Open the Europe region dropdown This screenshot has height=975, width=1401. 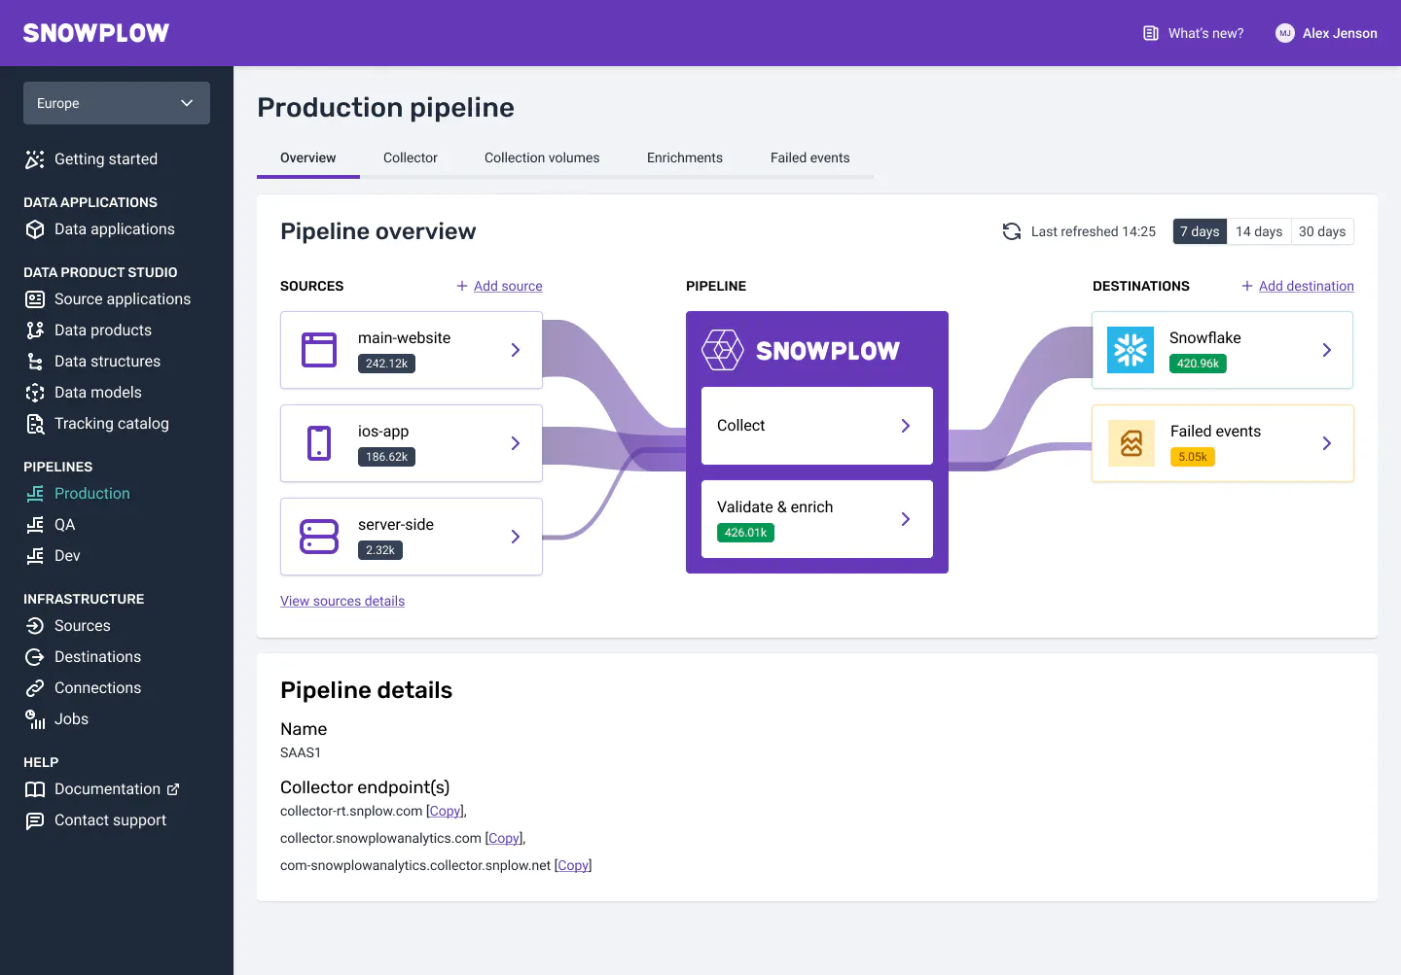117,103
